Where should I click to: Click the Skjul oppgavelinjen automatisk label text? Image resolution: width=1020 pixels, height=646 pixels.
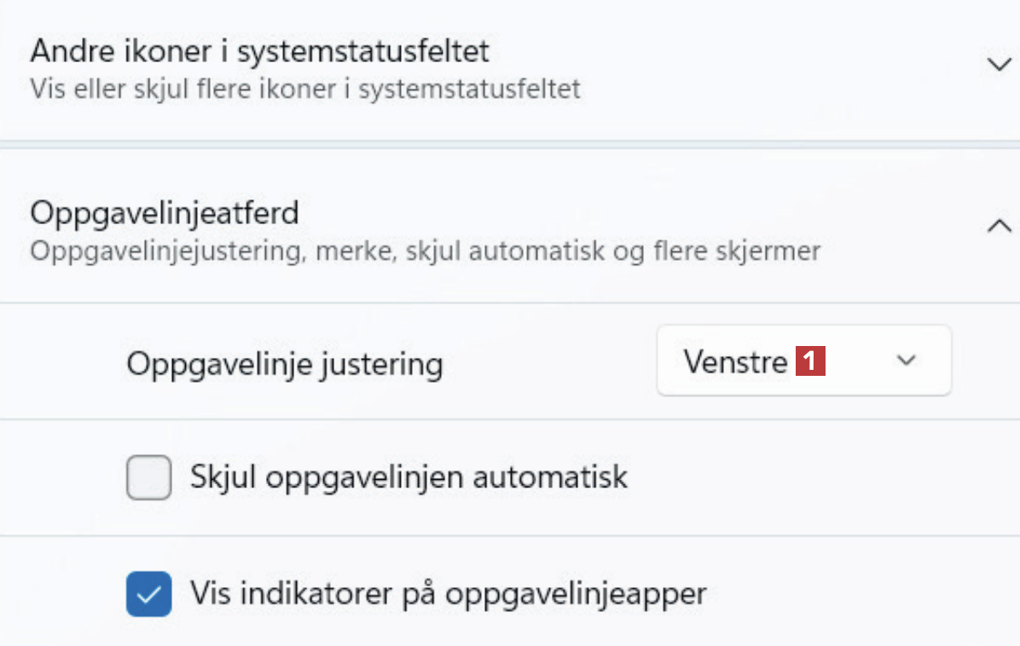tap(409, 476)
